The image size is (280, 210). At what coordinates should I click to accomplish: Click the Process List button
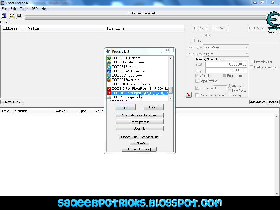pyautogui.click(x=129, y=137)
